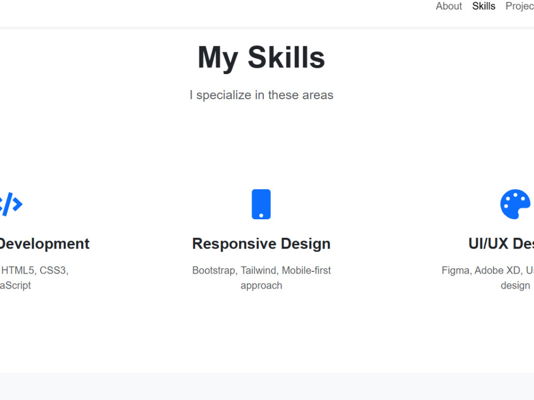Click 'Bootstrap, Tailwind, Mobile-first approach' text
The image size is (534, 400).
pos(261,277)
